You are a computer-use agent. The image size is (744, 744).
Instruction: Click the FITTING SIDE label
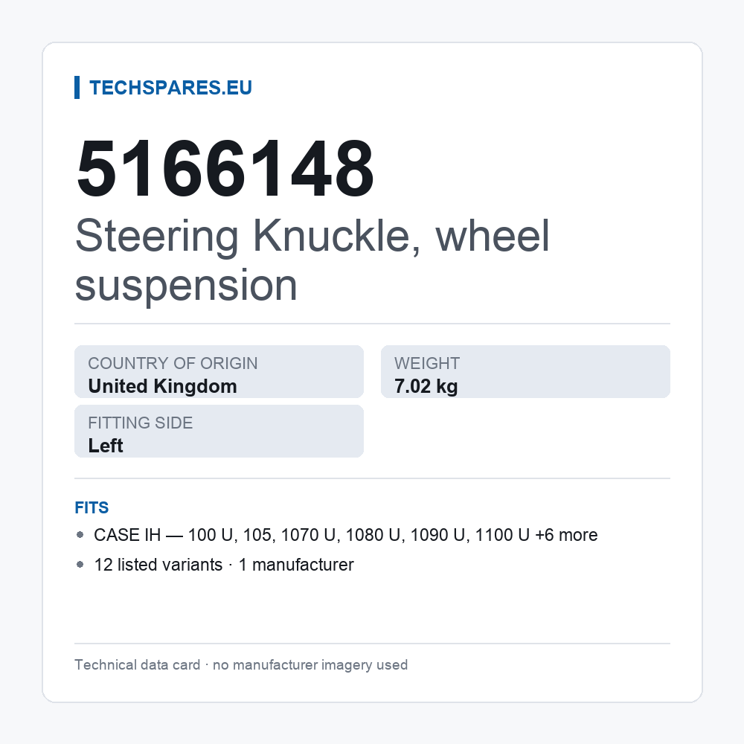click(141, 423)
